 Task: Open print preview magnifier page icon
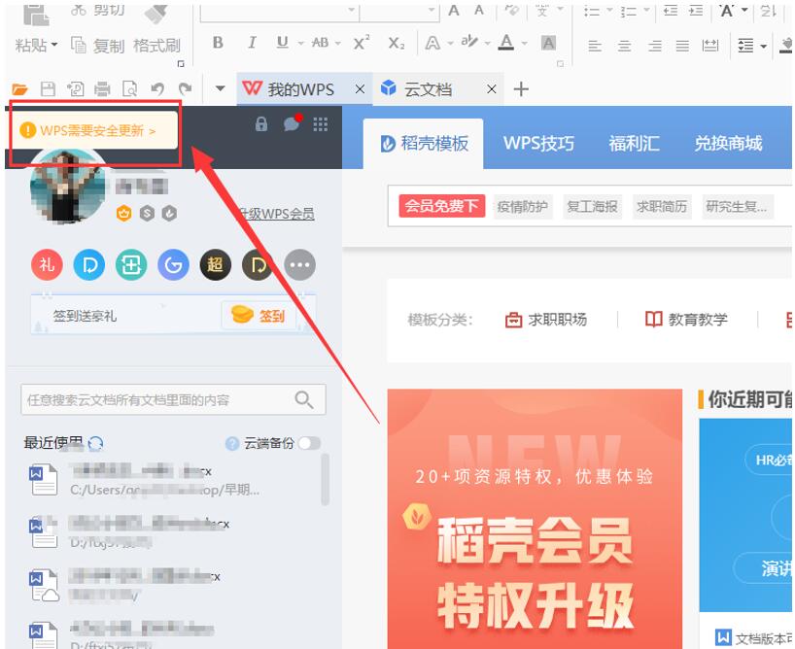(130, 89)
